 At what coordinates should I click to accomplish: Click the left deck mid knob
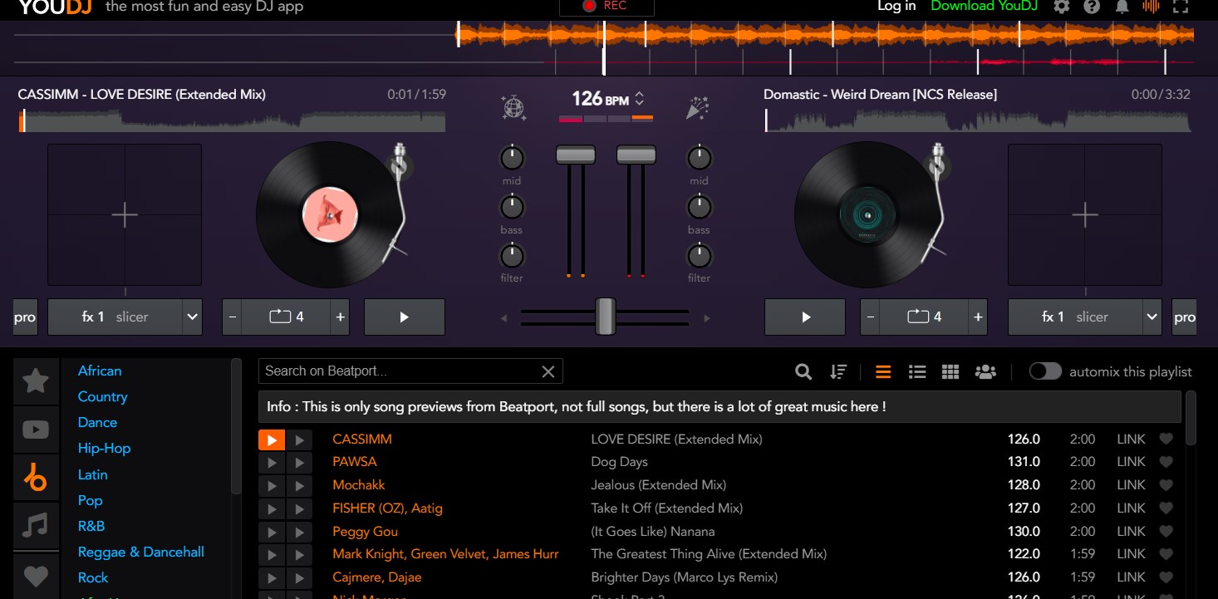[x=512, y=157]
